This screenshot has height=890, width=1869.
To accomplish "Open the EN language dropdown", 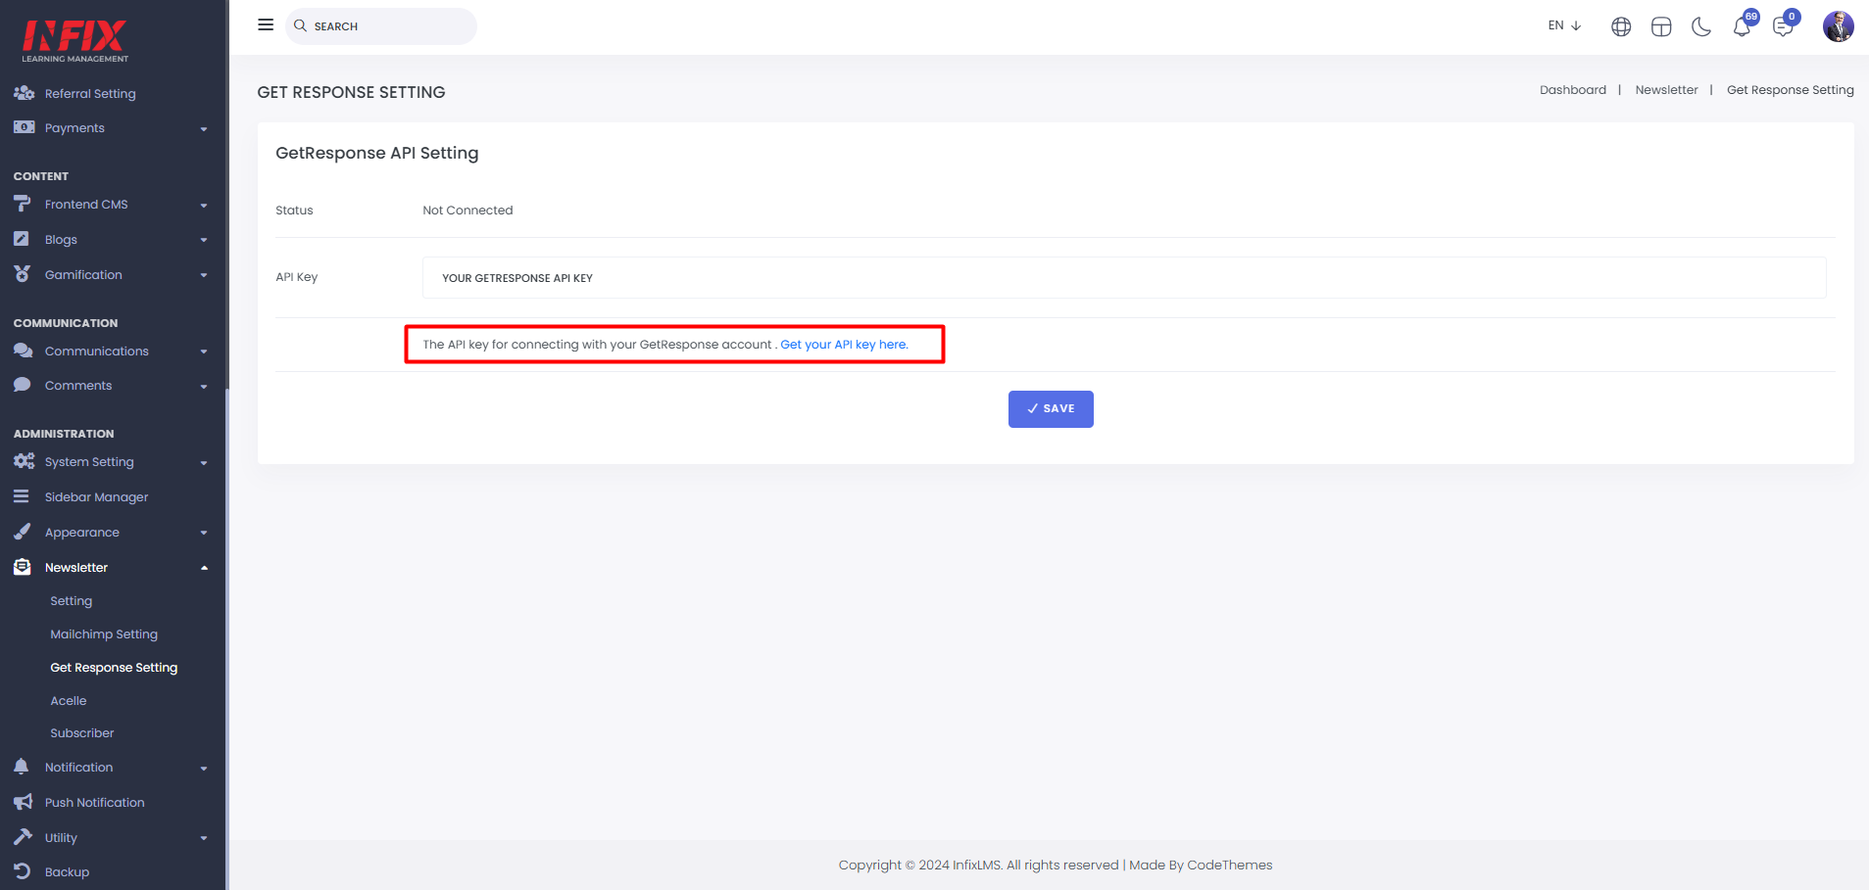I will (1564, 25).
